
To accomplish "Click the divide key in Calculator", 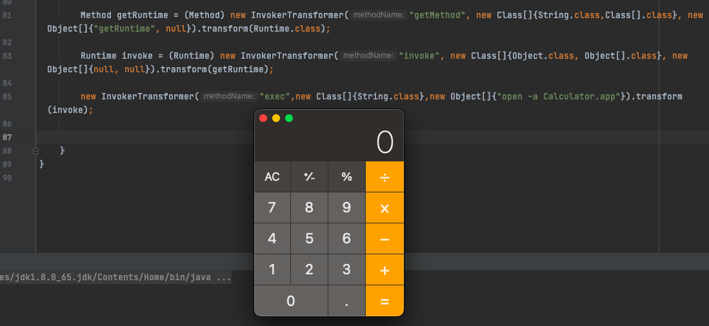I will click(384, 177).
